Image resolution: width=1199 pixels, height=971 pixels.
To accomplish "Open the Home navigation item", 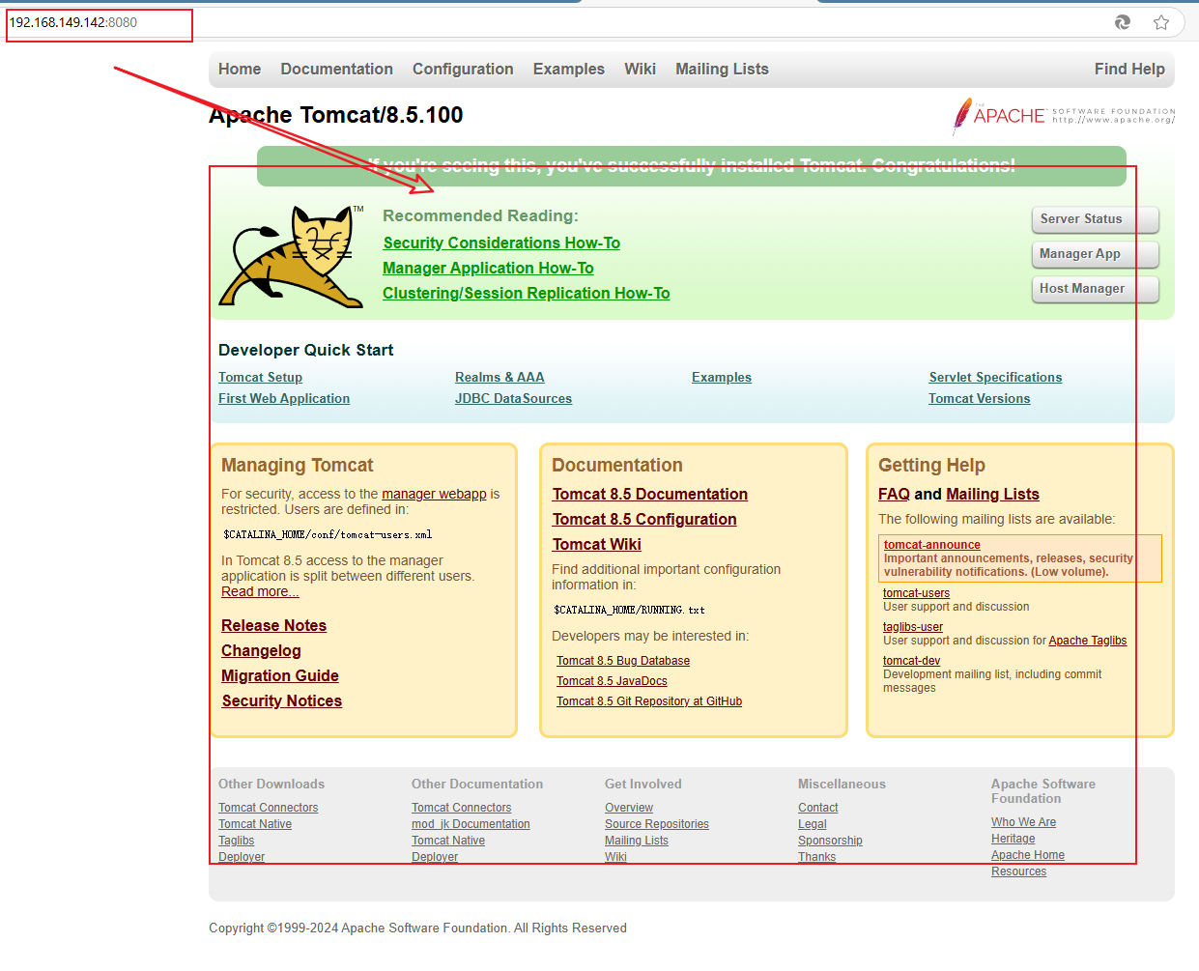I will [x=240, y=69].
